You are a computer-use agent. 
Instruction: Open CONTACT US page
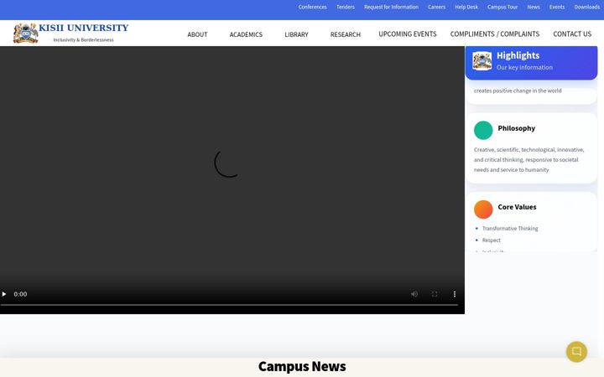(572, 34)
